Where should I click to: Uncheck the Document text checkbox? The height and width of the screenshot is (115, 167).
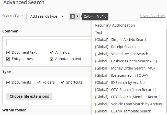coord(8,52)
